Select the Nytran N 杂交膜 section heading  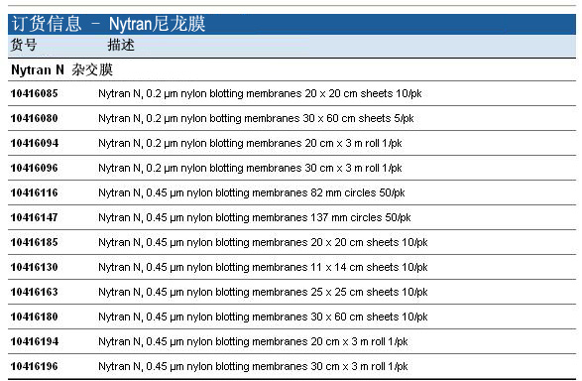pos(62,69)
